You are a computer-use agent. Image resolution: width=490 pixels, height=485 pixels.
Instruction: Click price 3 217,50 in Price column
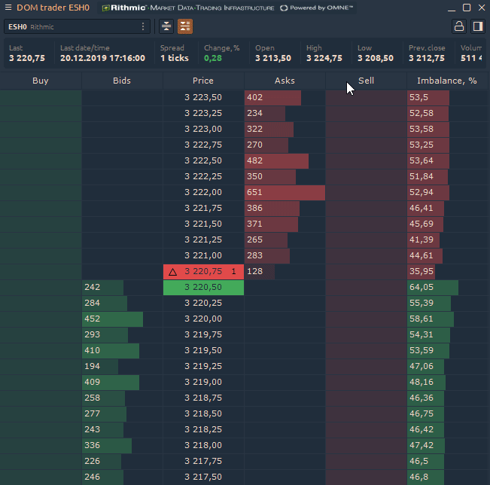[x=203, y=477]
